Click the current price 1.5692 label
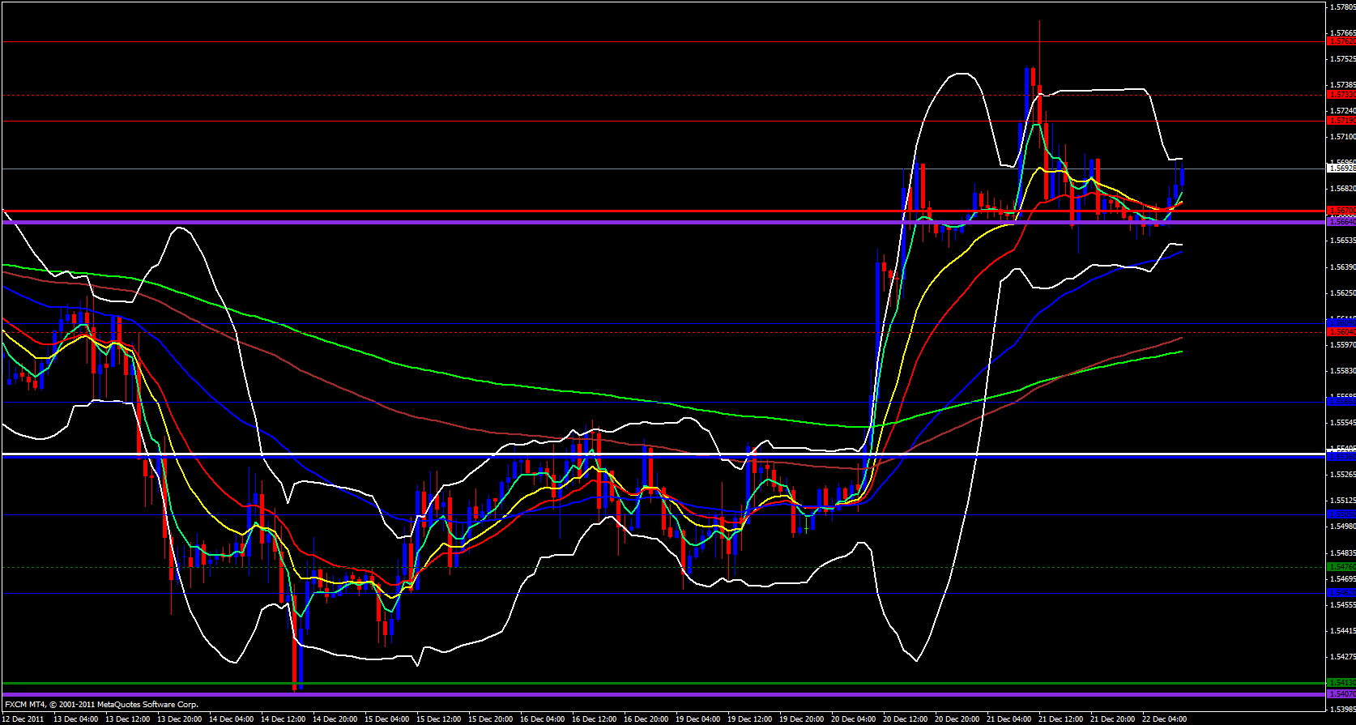The height and width of the screenshot is (725, 1356). (x=1341, y=168)
